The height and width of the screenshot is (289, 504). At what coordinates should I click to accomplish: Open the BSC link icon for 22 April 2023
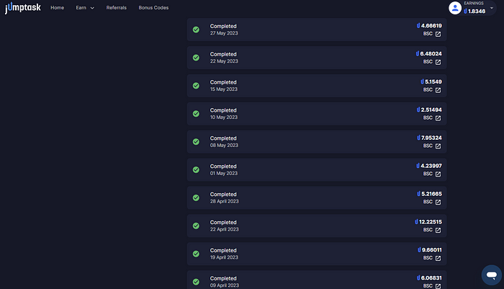click(x=438, y=230)
